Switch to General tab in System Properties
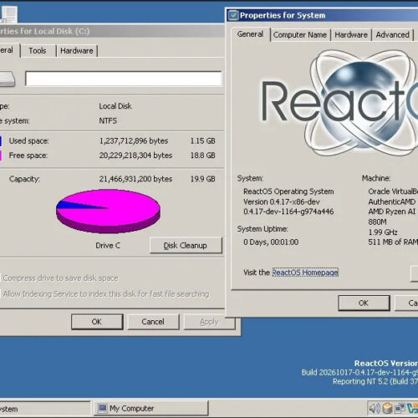Image resolution: width=418 pixels, height=418 pixels. 250,34
